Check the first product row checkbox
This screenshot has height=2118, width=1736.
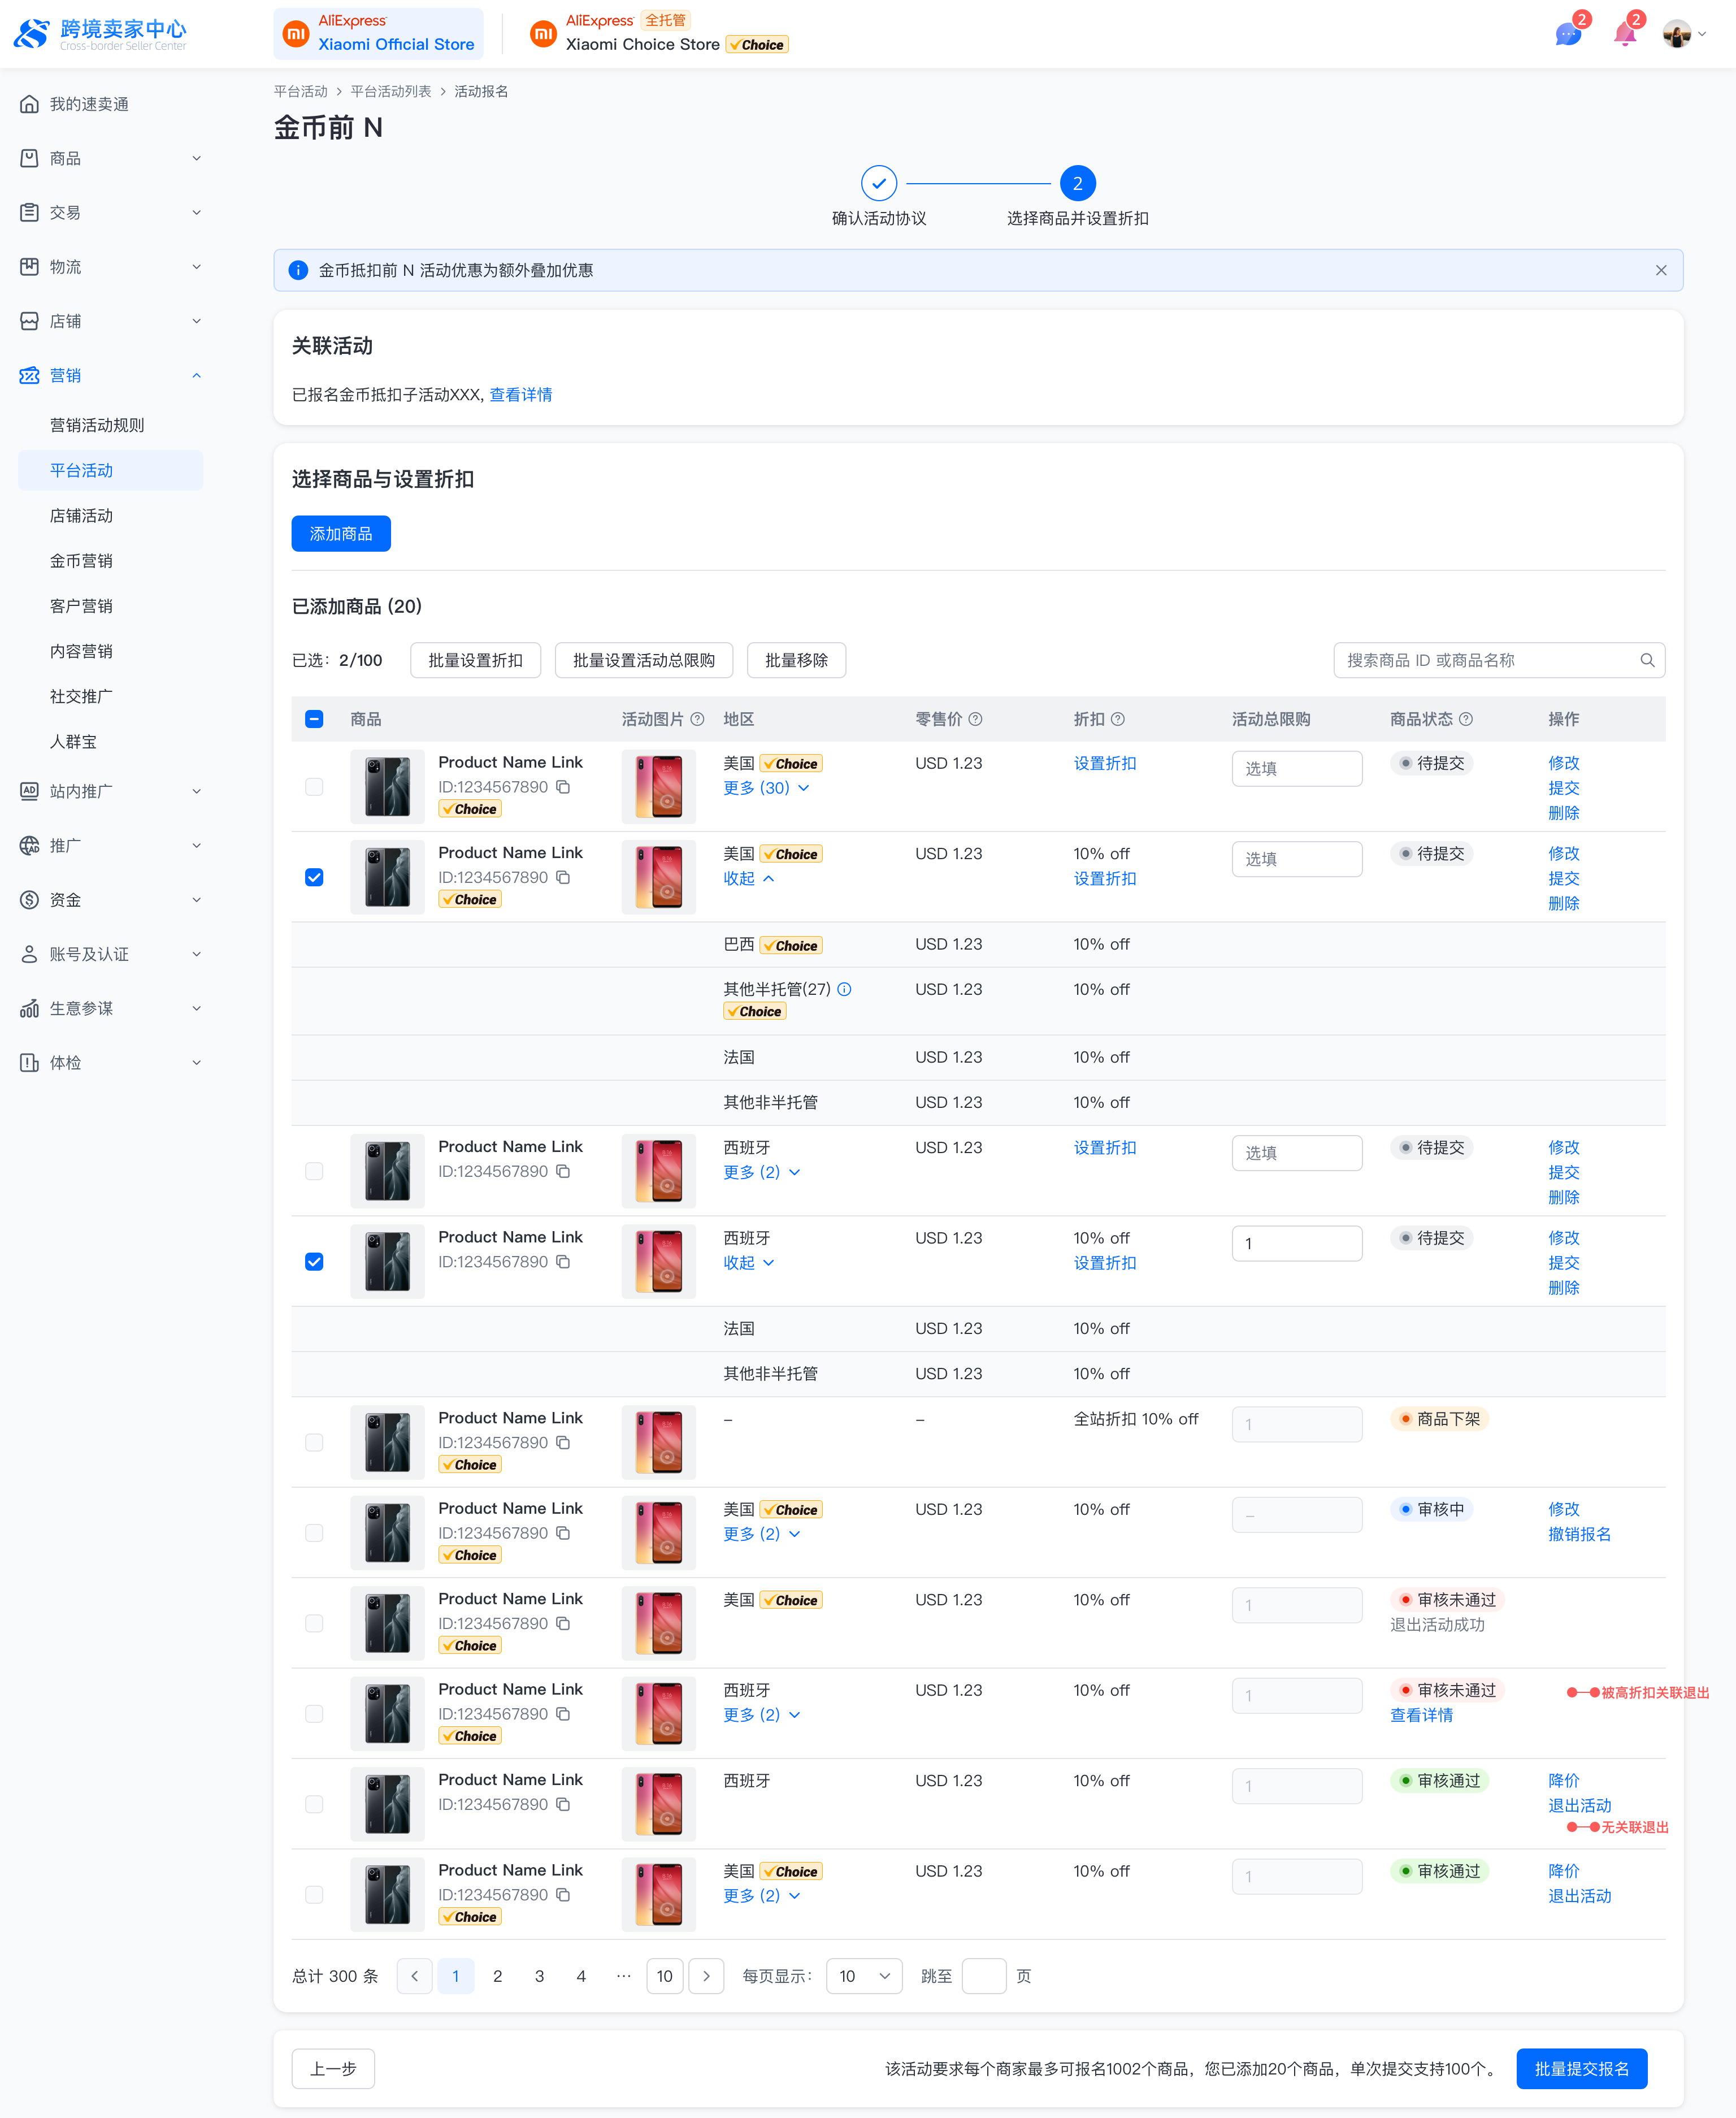[314, 787]
